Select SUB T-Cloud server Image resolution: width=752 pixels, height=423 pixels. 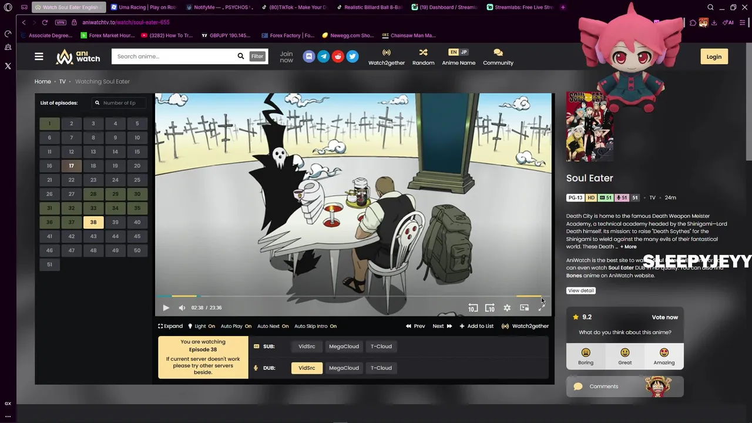[x=381, y=347]
